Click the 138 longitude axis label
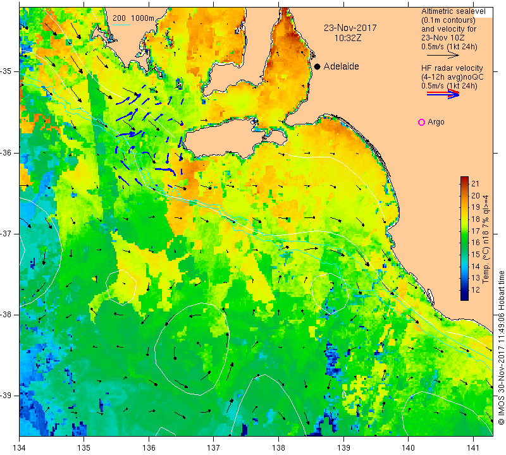The width and height of the screenshot is (506, 455). click(x=278, y=447)
